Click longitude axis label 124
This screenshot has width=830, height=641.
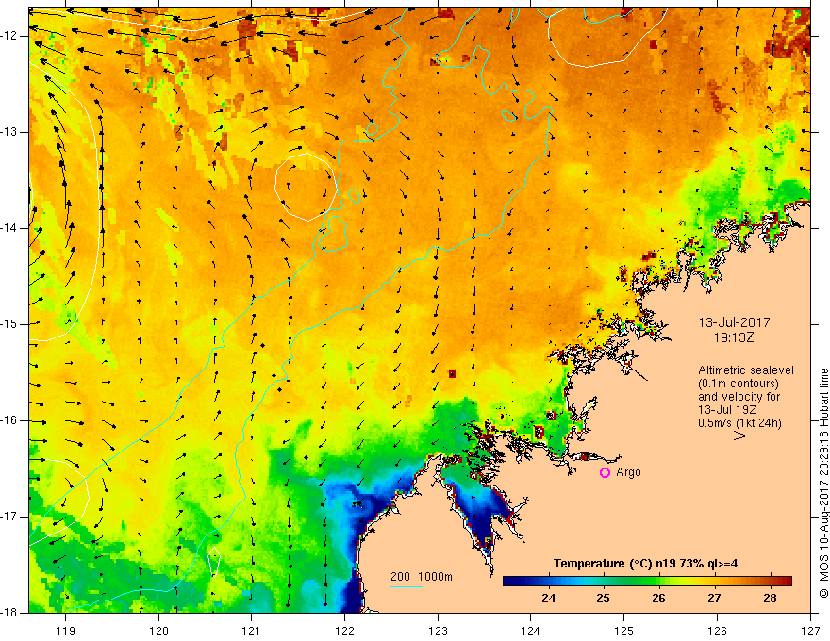coord(531,631)
